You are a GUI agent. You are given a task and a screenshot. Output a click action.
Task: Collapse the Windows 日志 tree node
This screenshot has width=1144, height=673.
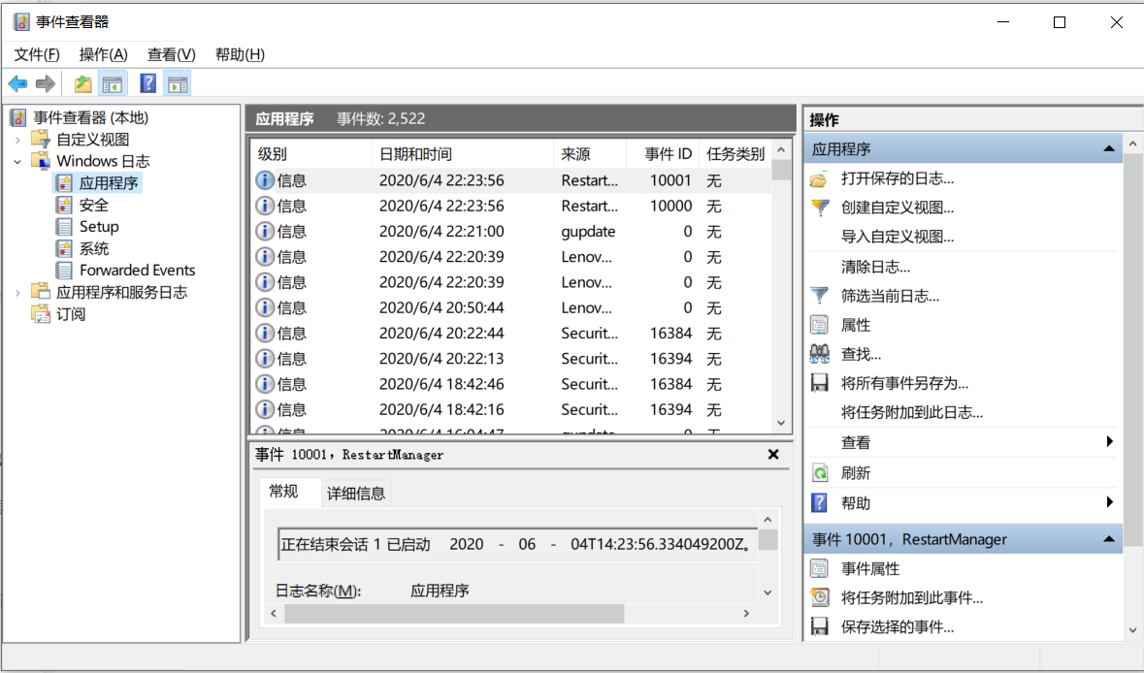[17, 161]
